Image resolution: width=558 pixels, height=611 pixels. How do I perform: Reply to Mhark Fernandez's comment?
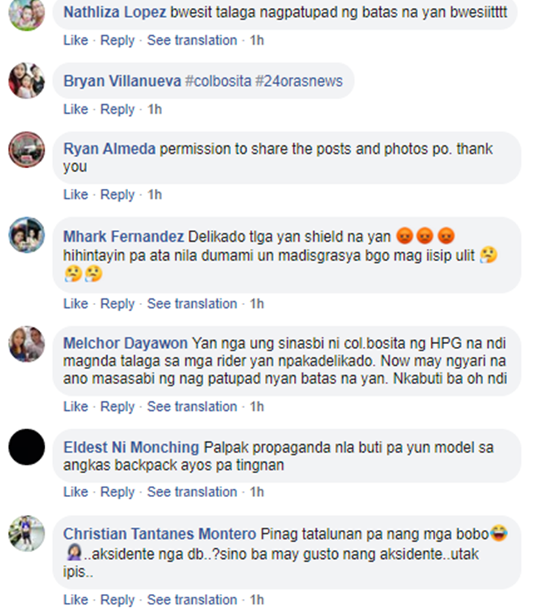118,304
